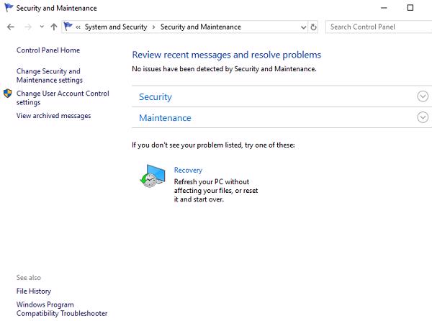The image size is (432, 321).
Task: Minimize the Security and Maintenance window
Action: click(384, 8)
